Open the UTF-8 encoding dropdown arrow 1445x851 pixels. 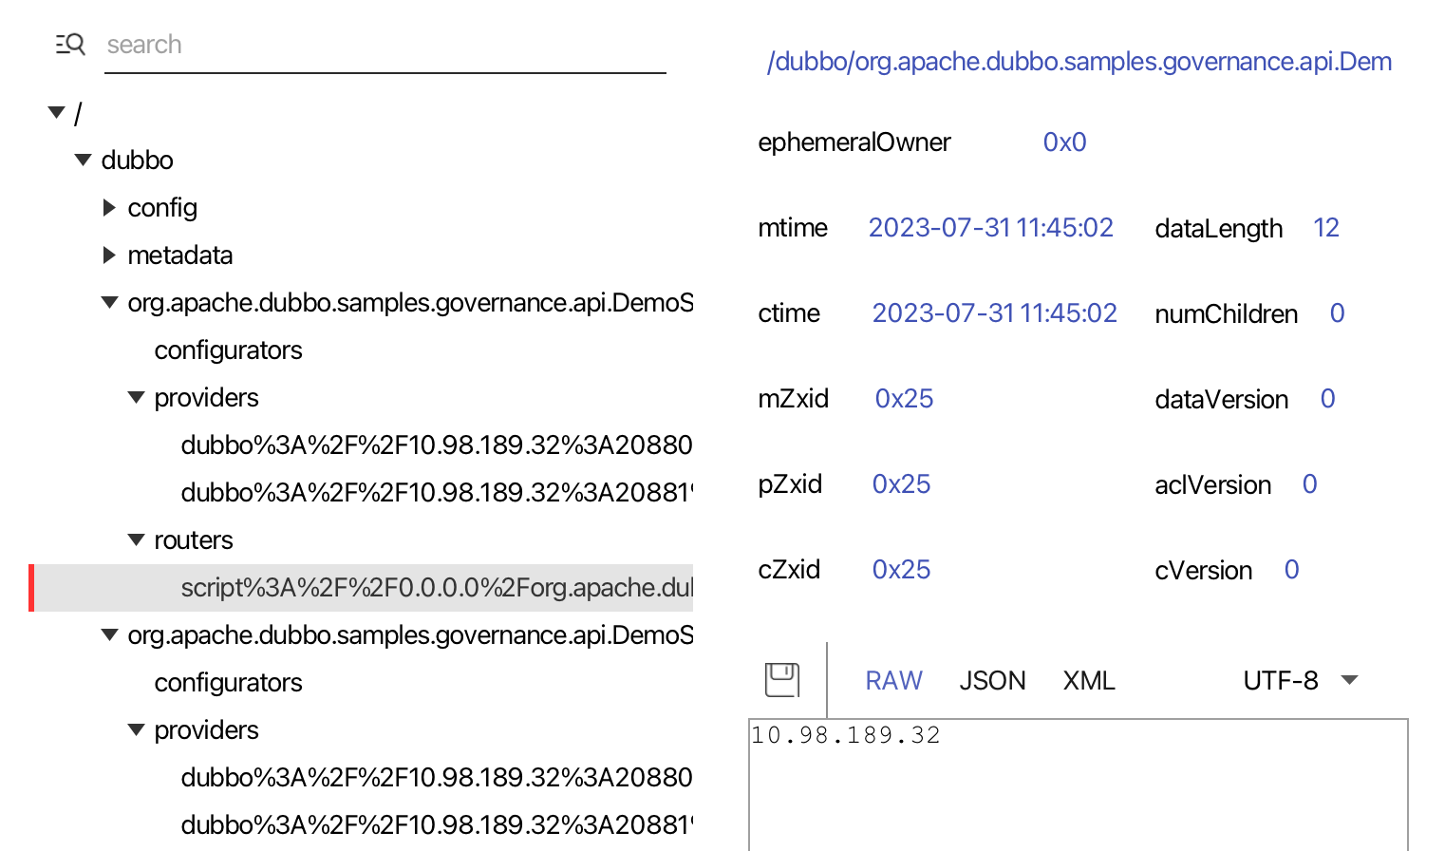pos(1349,680)
